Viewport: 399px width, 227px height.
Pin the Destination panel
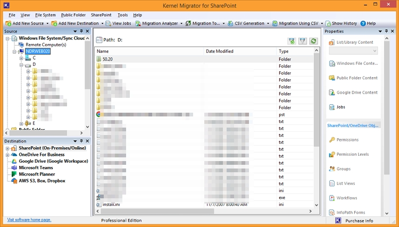[81, 141]
